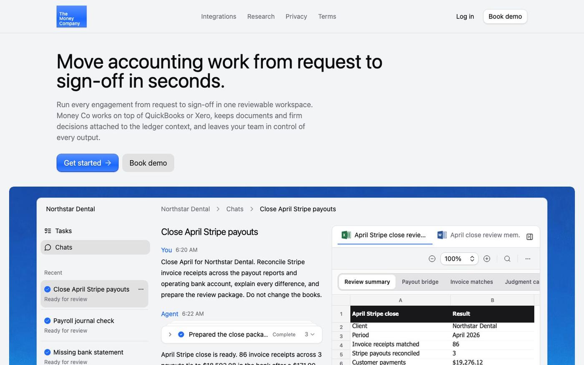Click the search magnifier in the viewer

(x=507, y=259)
